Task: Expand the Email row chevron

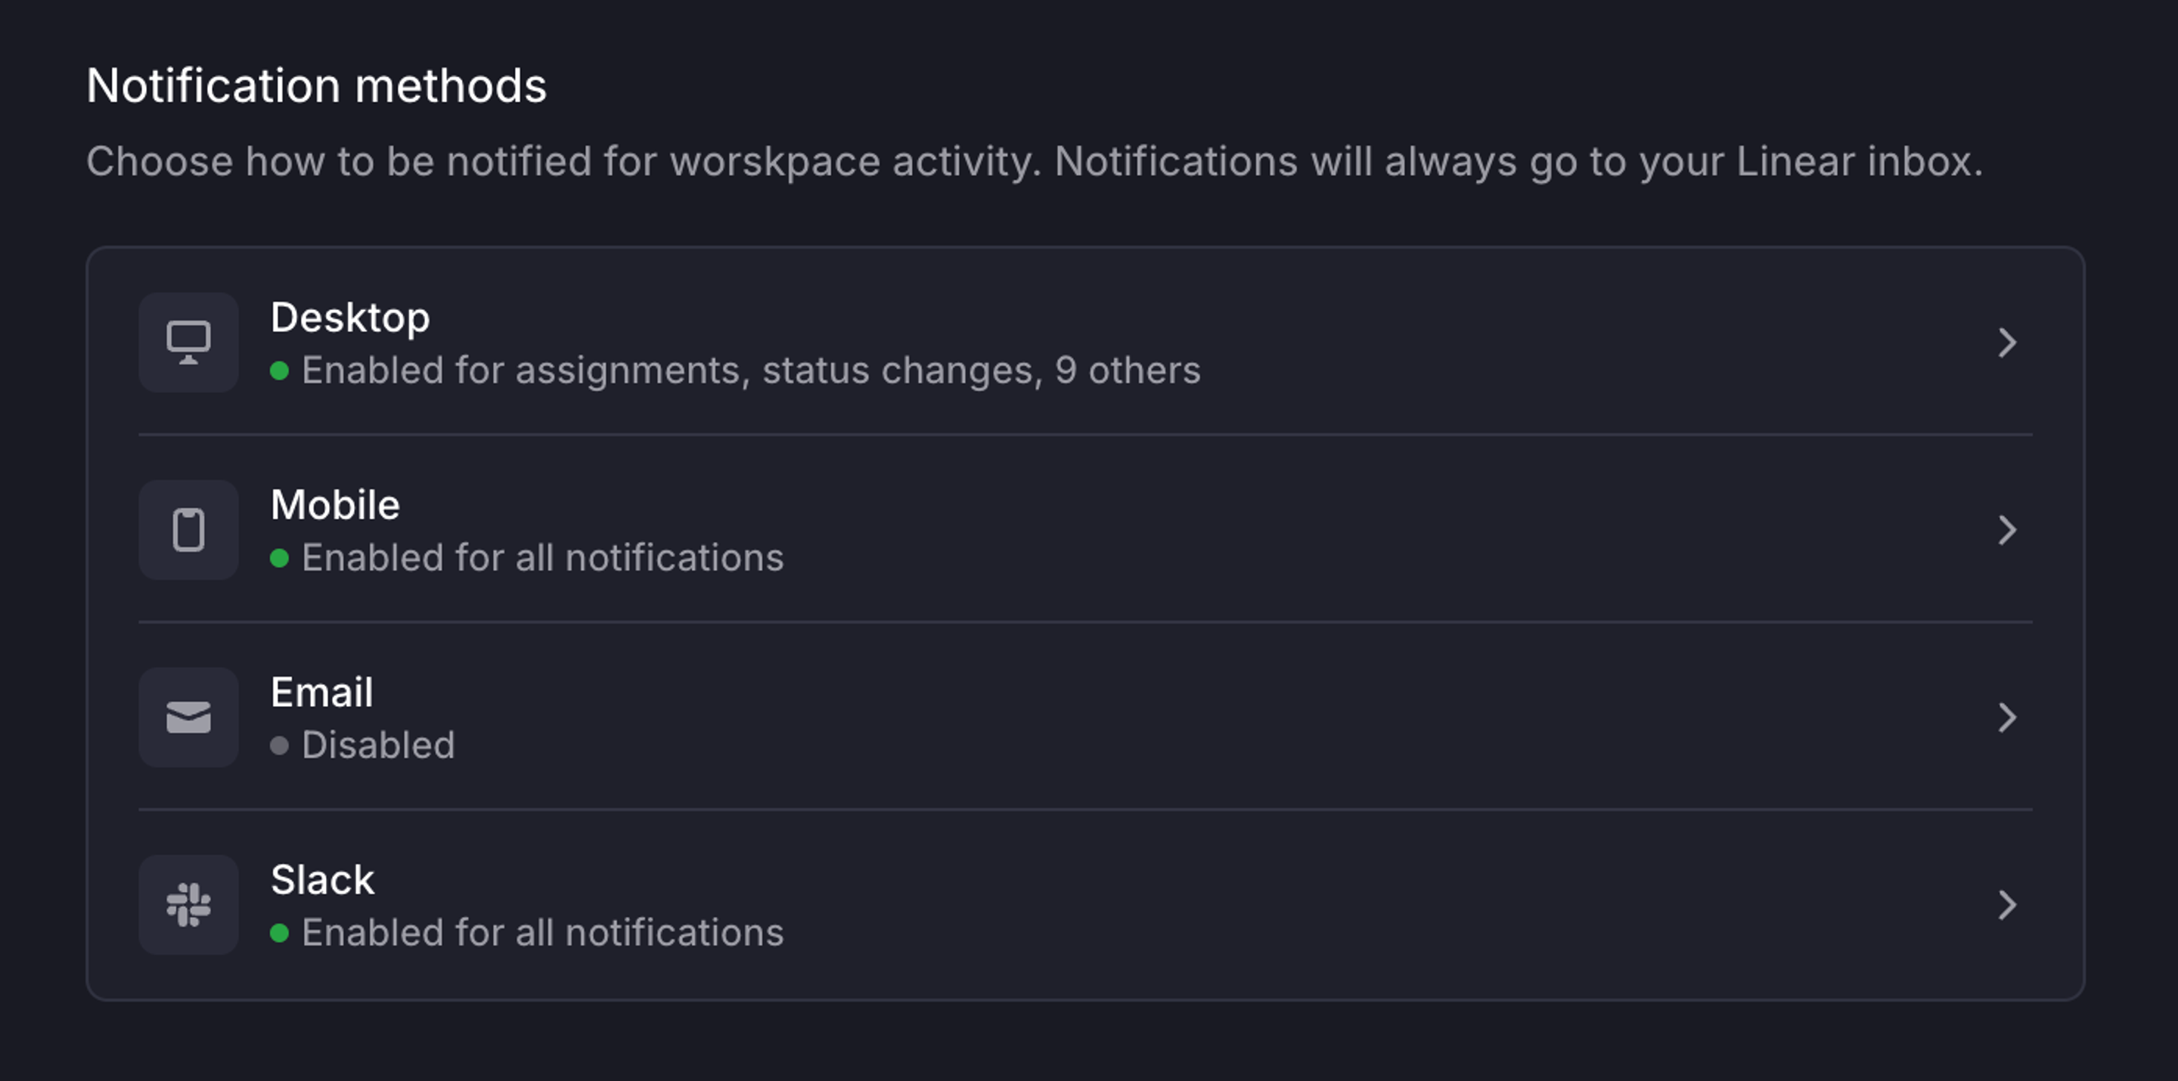Action: tap(2008, 717)
